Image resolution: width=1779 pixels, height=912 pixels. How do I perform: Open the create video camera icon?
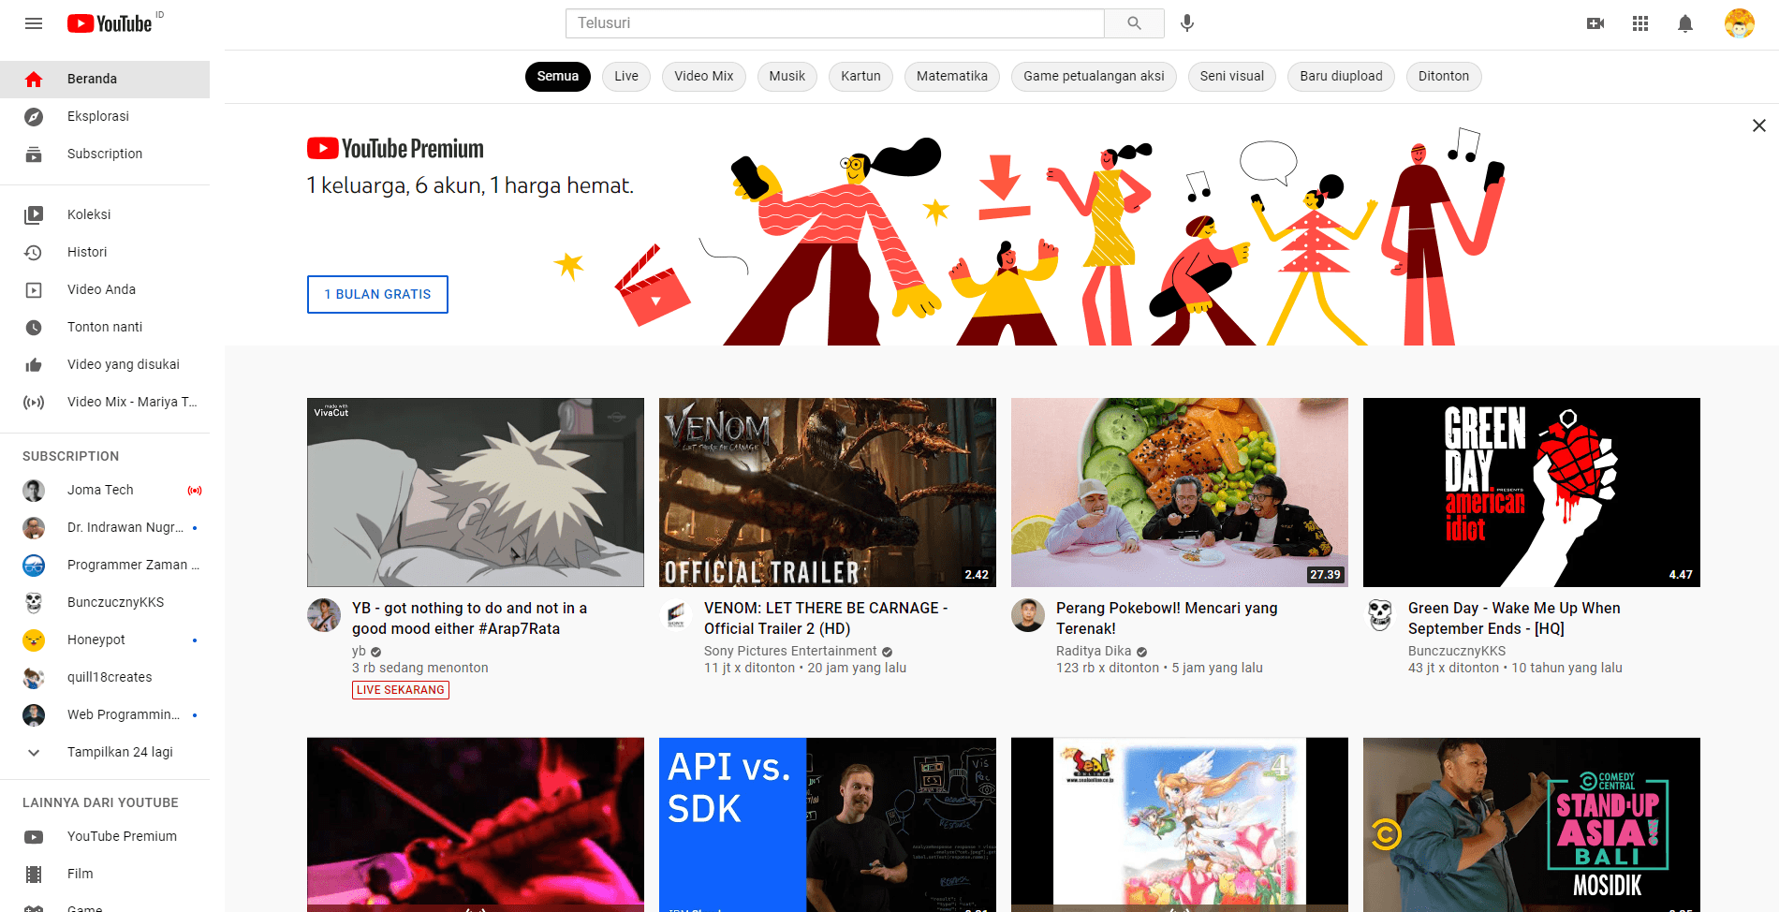coord(1595,23)
